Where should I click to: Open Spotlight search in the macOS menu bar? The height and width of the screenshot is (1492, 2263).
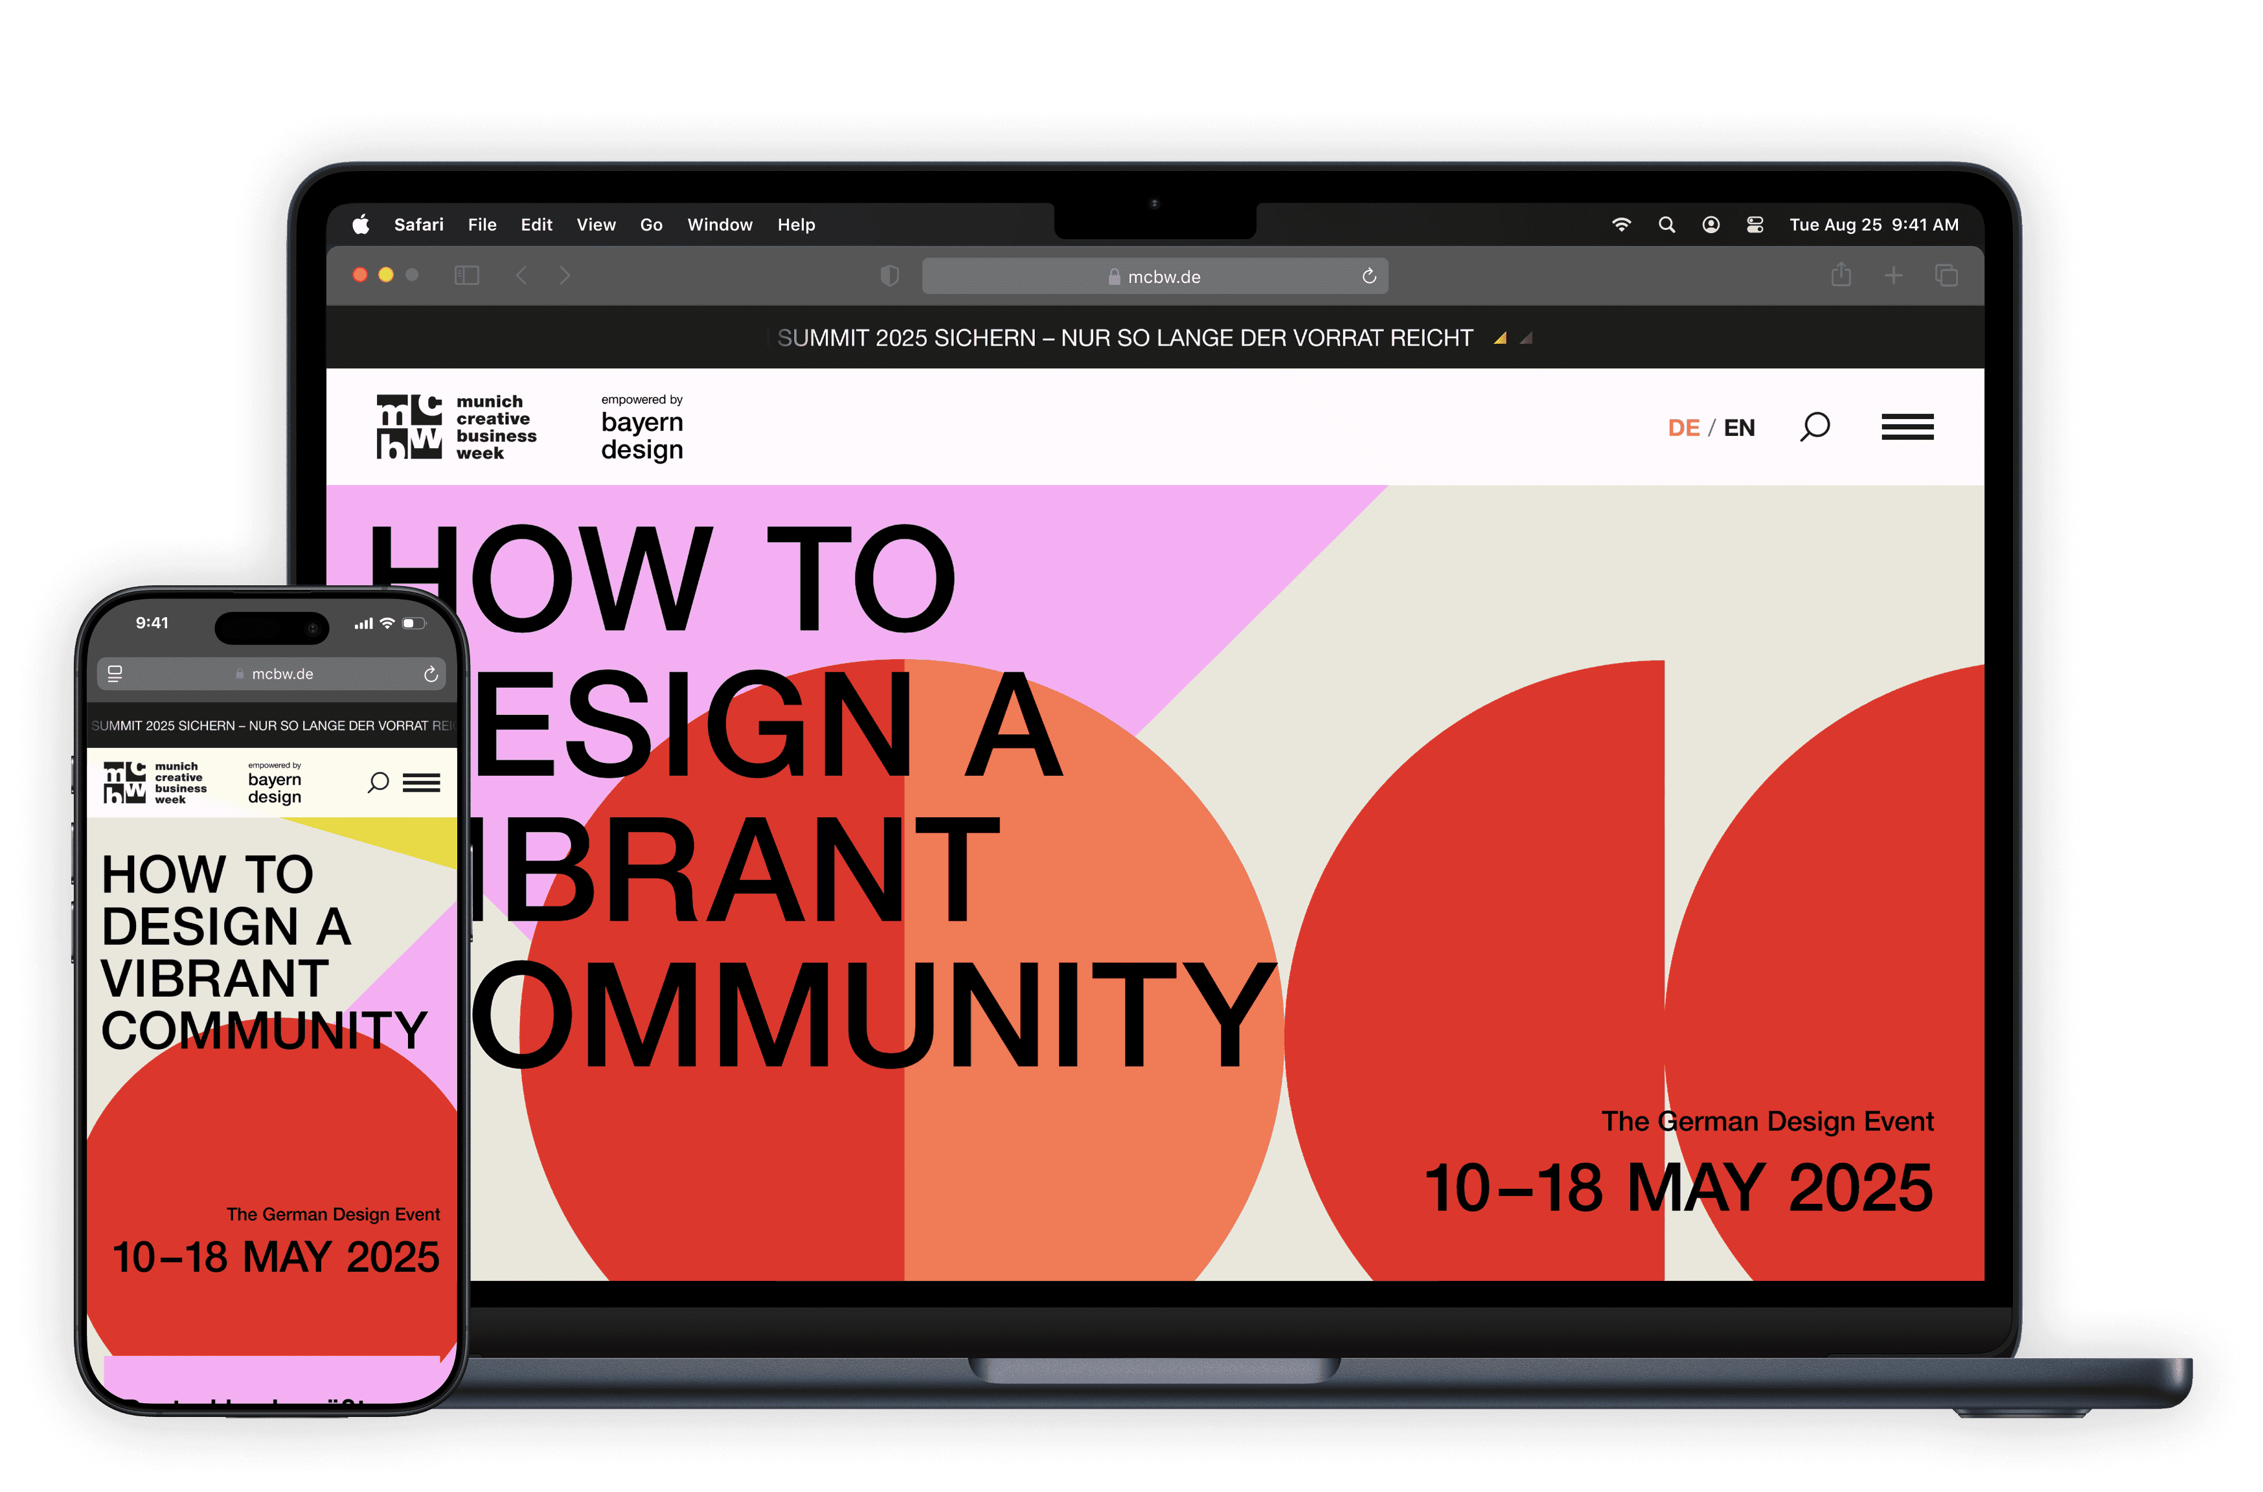pyautogui.click(x=1666, y=225)
